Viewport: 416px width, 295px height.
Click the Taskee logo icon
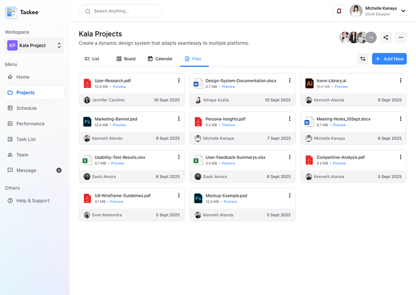[11, 12]
